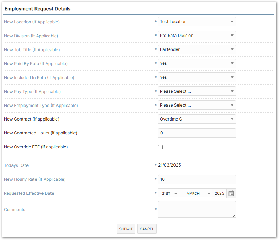This screenshot has height=240, width=280.
Task: Open the New Contract dropdown
Action: (197, 119)
